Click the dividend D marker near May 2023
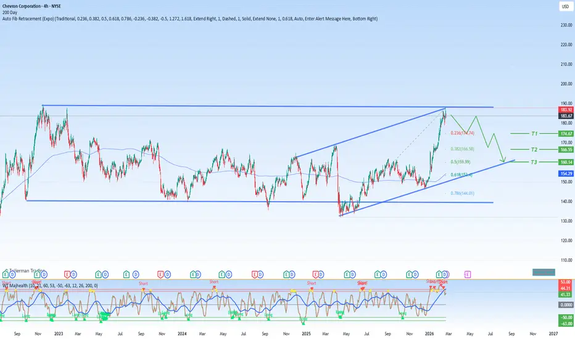Screen dimensions: 575x339 105,274
